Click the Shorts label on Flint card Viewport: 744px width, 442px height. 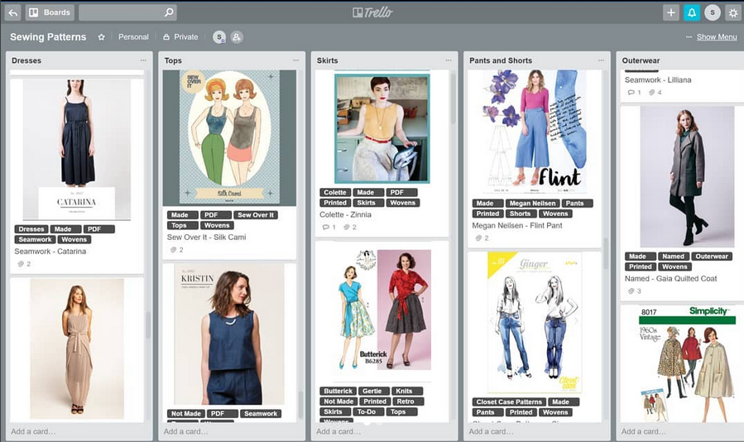click(x=520, y=214)
